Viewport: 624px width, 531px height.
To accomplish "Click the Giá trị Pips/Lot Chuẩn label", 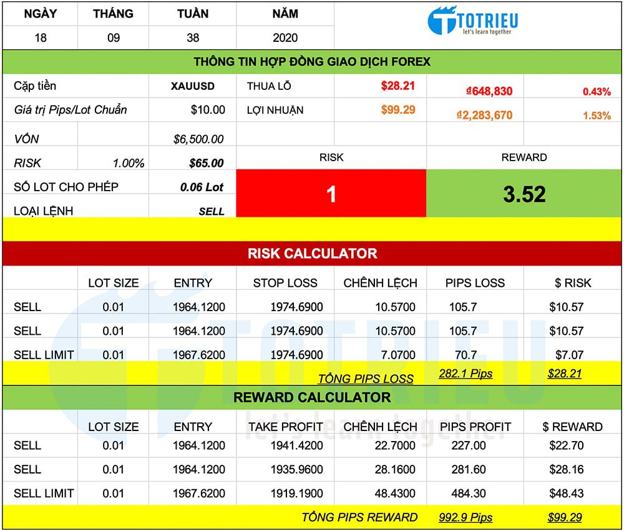I will point(71,109).
